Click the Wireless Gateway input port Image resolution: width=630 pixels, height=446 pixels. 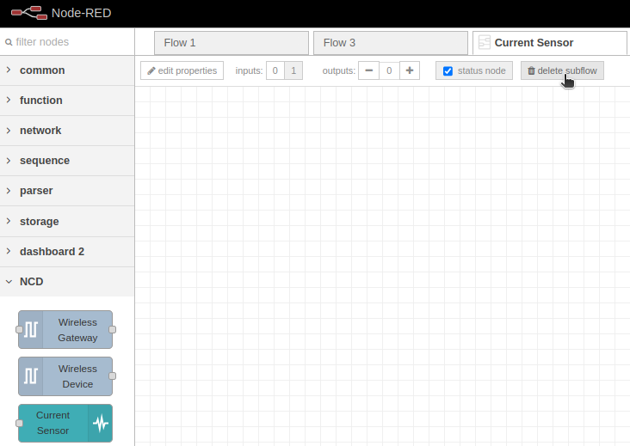coord(19,330)
